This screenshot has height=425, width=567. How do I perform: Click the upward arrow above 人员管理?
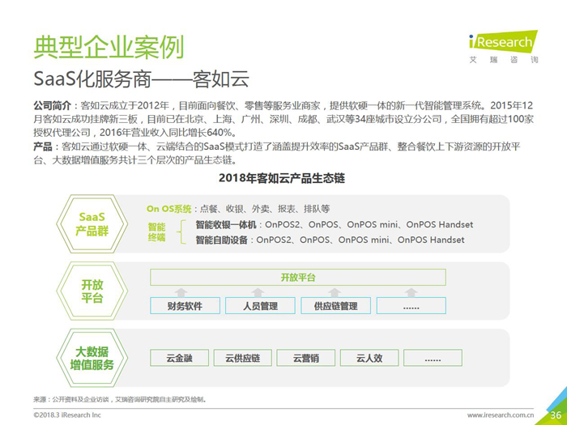coord(258,292)
